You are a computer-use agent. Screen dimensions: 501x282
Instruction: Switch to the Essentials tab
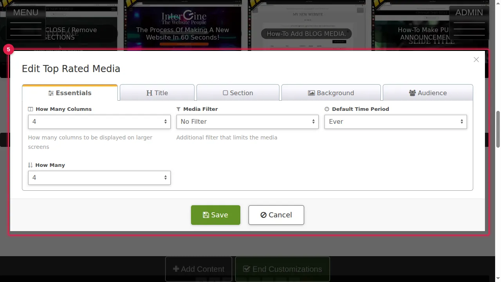70,93
